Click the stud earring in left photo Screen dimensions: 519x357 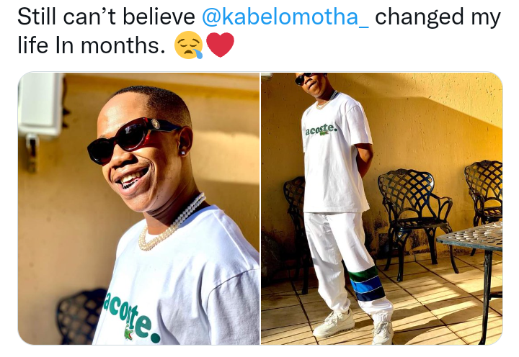182,153
